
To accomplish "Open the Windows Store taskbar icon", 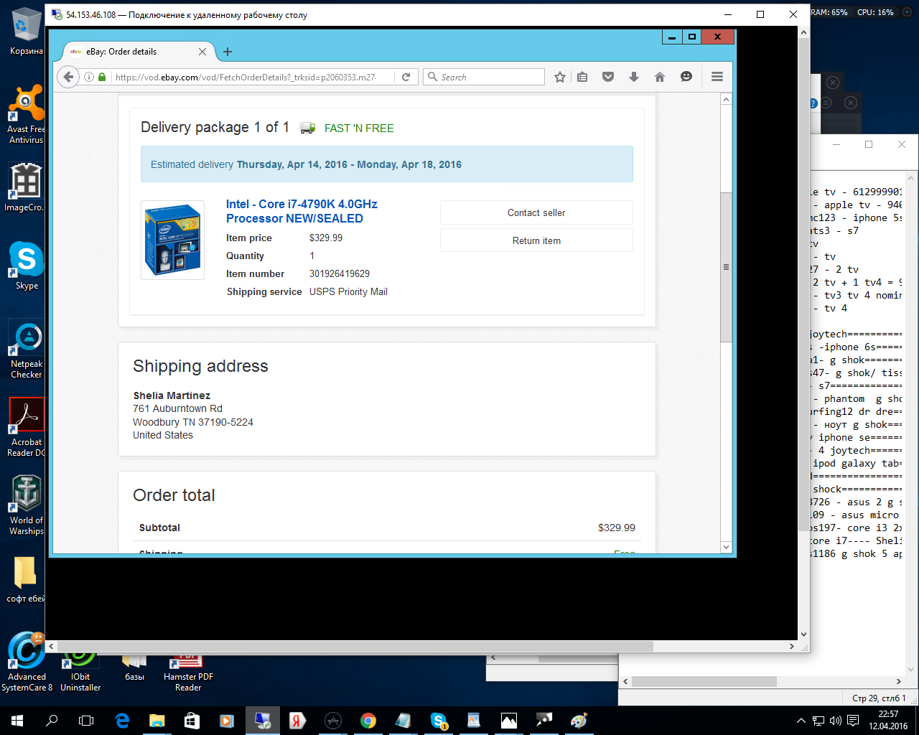I will pos(192,721).
